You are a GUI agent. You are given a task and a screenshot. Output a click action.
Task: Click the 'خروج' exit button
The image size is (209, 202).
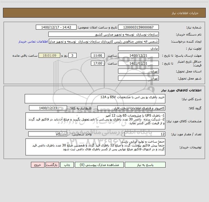click(37, 165)
